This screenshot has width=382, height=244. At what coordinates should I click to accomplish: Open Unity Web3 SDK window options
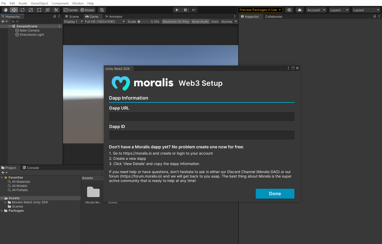[288, 68]
